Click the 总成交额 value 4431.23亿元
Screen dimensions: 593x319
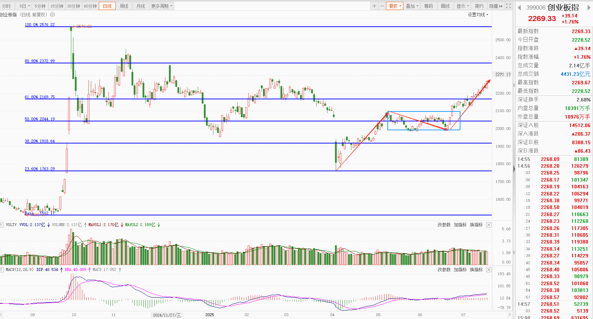coord(575,74)
